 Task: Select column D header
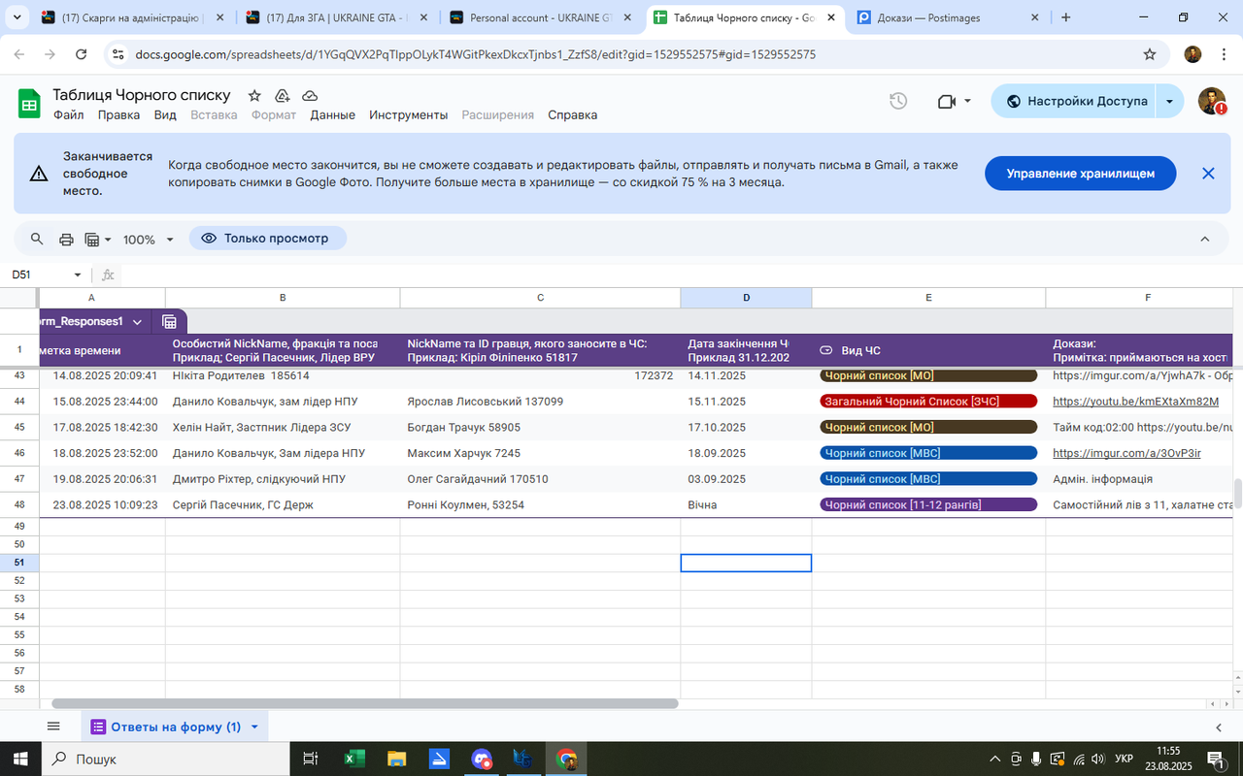coord(746,298)
